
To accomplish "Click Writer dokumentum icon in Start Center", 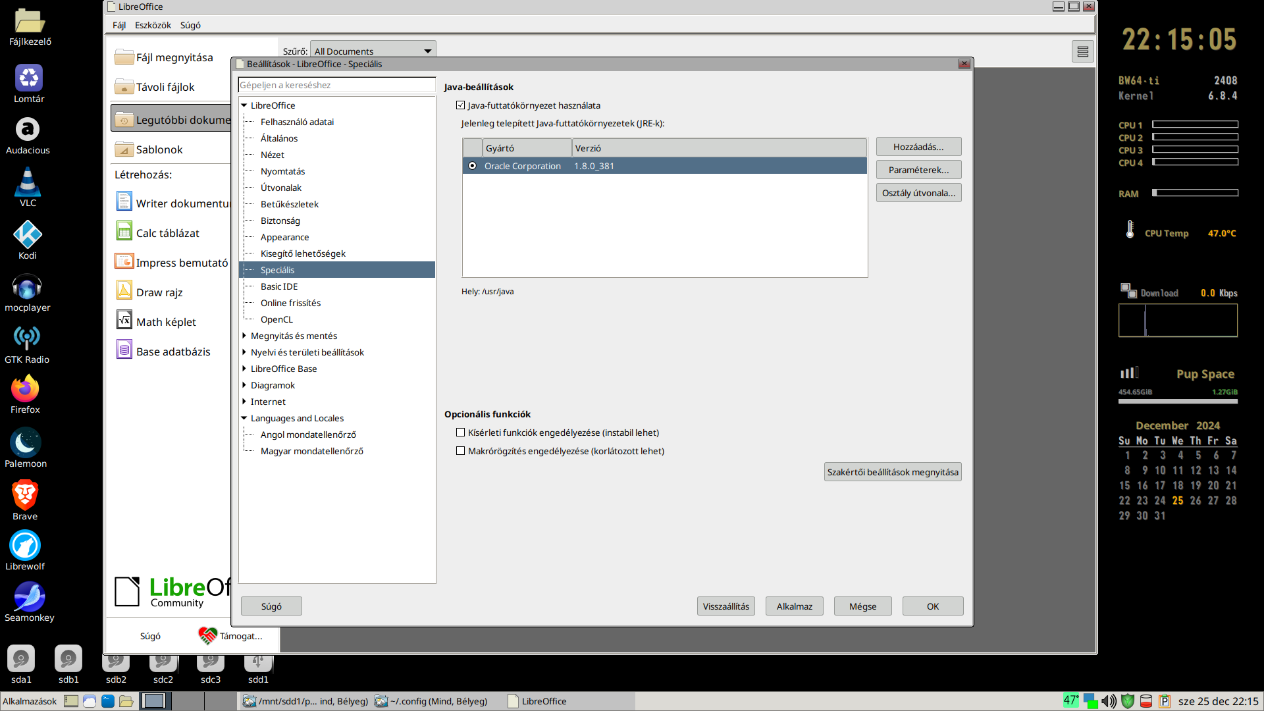I will click(x=124, y=202).
